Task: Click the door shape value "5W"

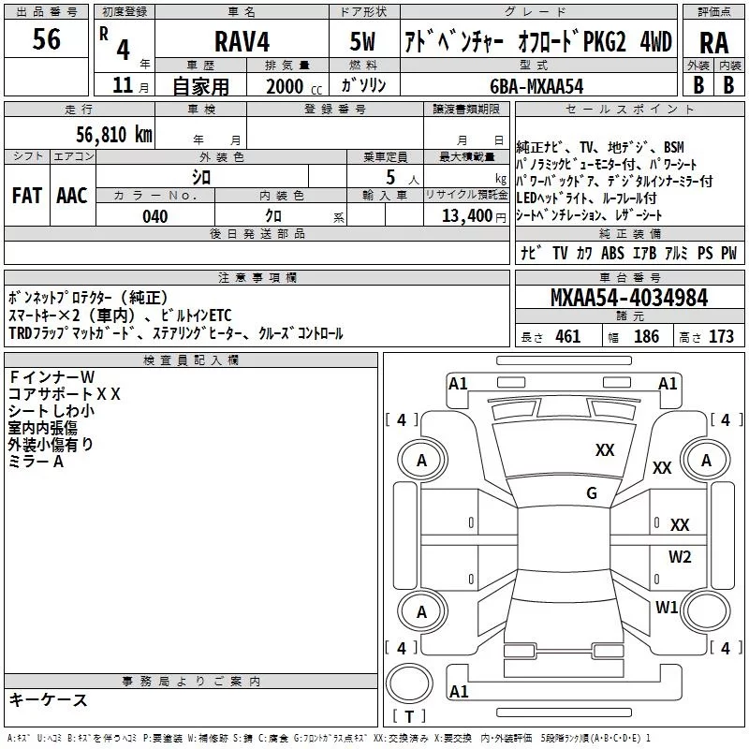Action: point(362,41)
